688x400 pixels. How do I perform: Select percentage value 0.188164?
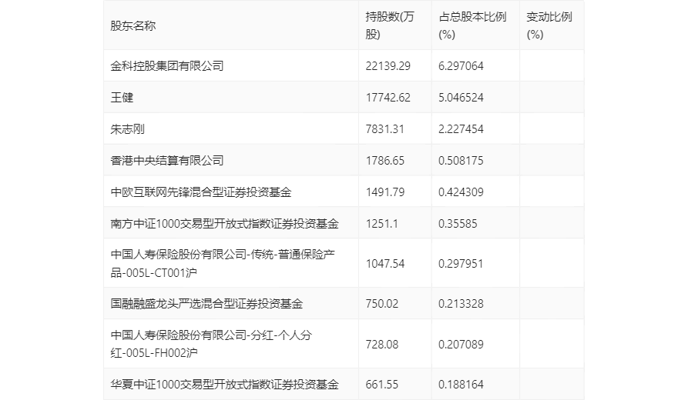coord(461,384)
